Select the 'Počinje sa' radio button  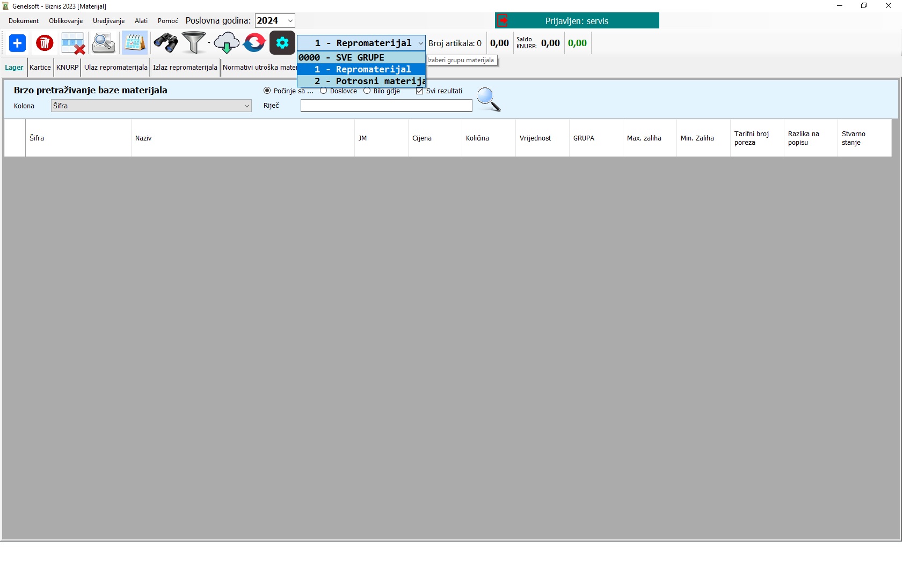point(267,91)
